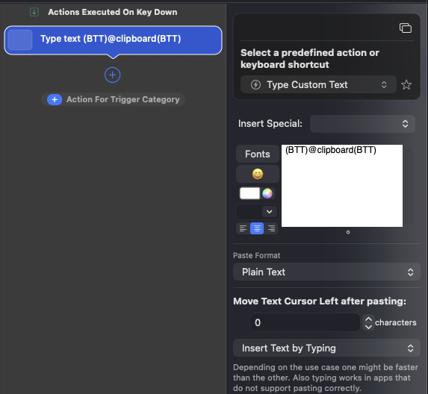Open the Type Custom Text action dropdown
The width and height of the screenshot is (428, 394).
tap(318, 85)
